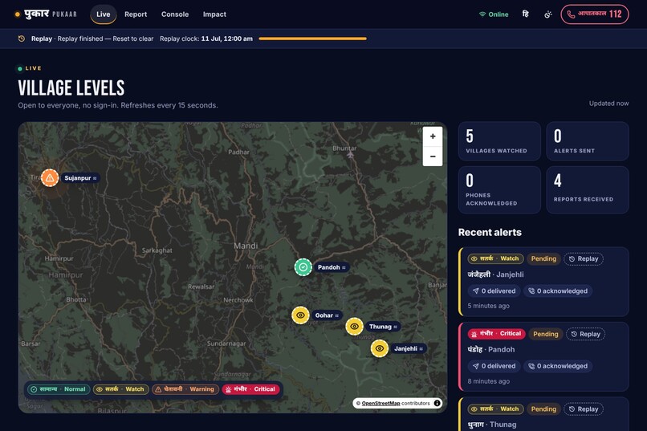This screenshot has height=431, width=647.
Task: Click the Janjehli map label
Action: pyautogui.click(x=408, y=348)
